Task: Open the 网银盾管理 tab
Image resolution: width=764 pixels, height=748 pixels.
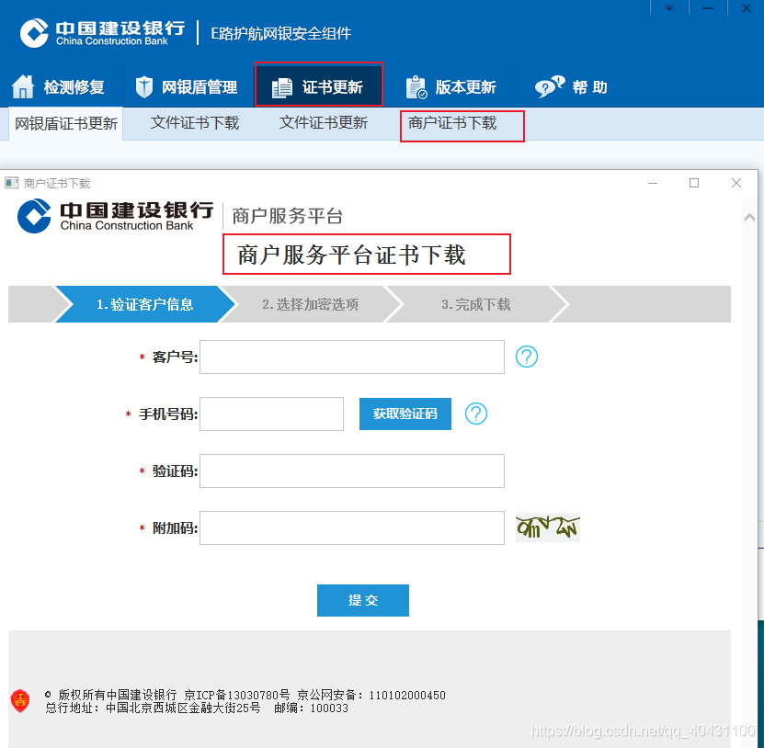Action: pos(188,87)
